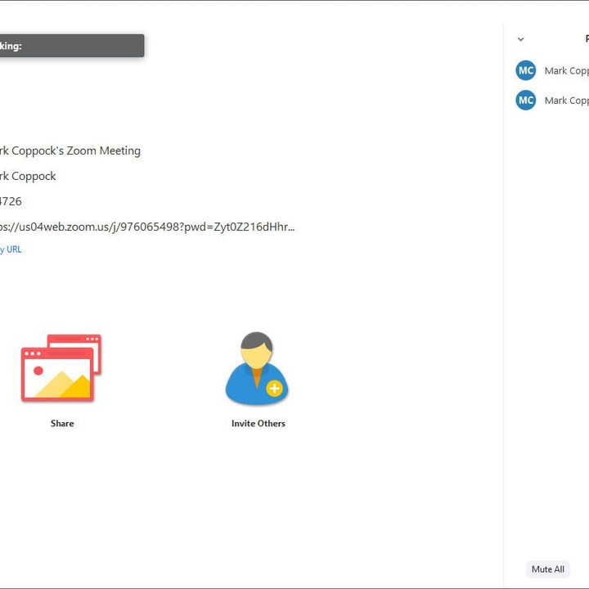The height and width of the screenshot is (589, 589).
Task: Click the Invite Others person icon
Action: click(x=257, y=368)
